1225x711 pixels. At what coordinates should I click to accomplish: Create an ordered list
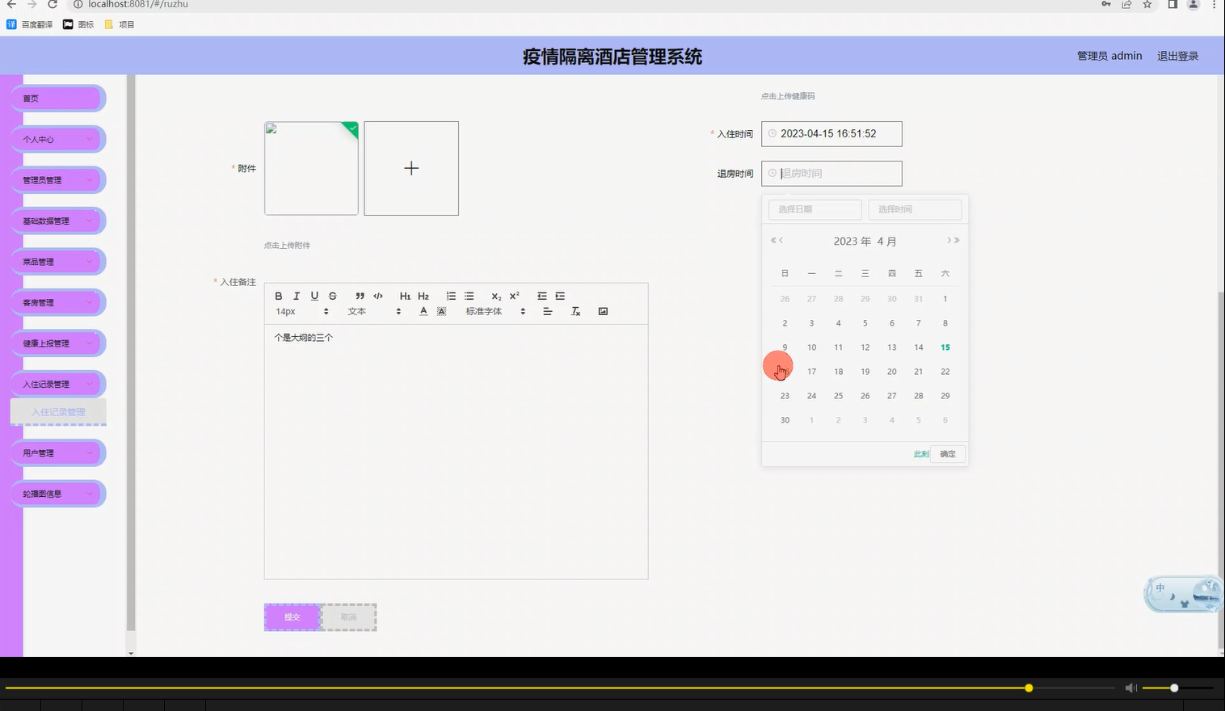451,295
